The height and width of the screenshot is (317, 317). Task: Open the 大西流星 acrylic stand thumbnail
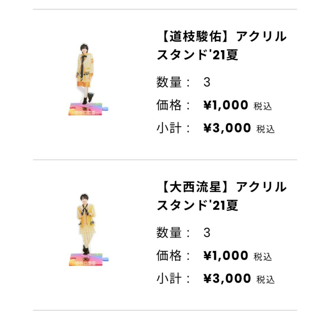[x=89, y=230]
